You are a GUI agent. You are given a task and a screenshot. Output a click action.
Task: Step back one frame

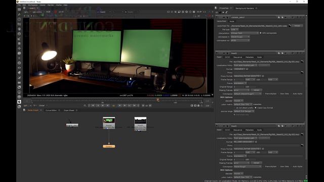108,106
